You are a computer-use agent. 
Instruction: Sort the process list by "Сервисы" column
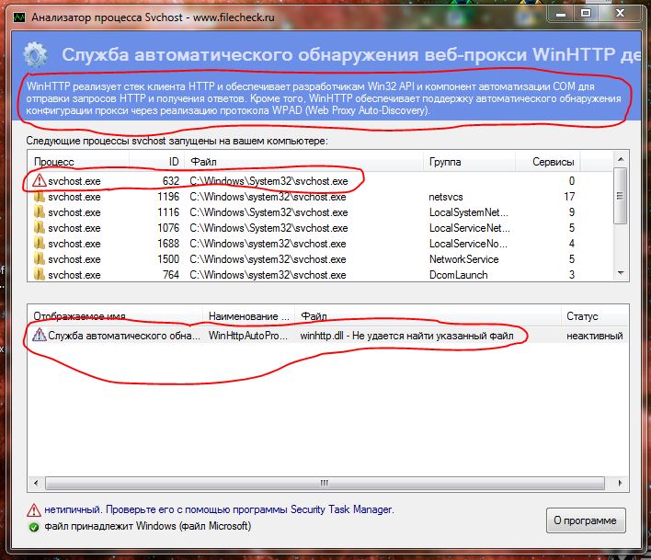pyautogui.click(x=548, y=162)
